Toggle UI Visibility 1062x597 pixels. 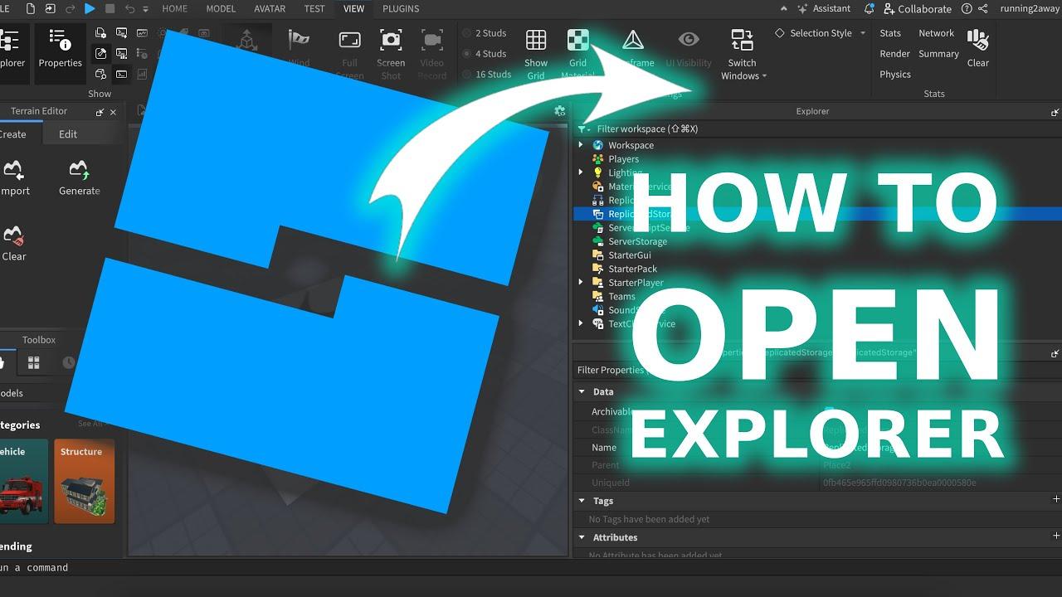688,48
